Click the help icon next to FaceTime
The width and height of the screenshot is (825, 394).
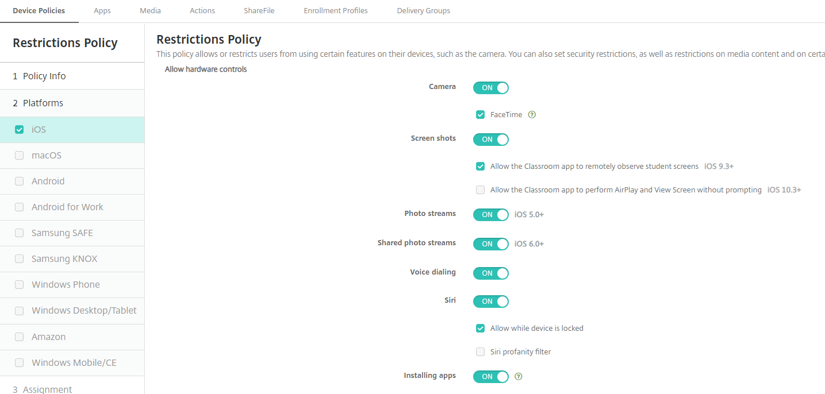[532, 115]
